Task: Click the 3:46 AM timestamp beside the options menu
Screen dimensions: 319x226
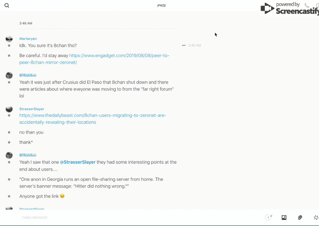Action: click(195, 46)
